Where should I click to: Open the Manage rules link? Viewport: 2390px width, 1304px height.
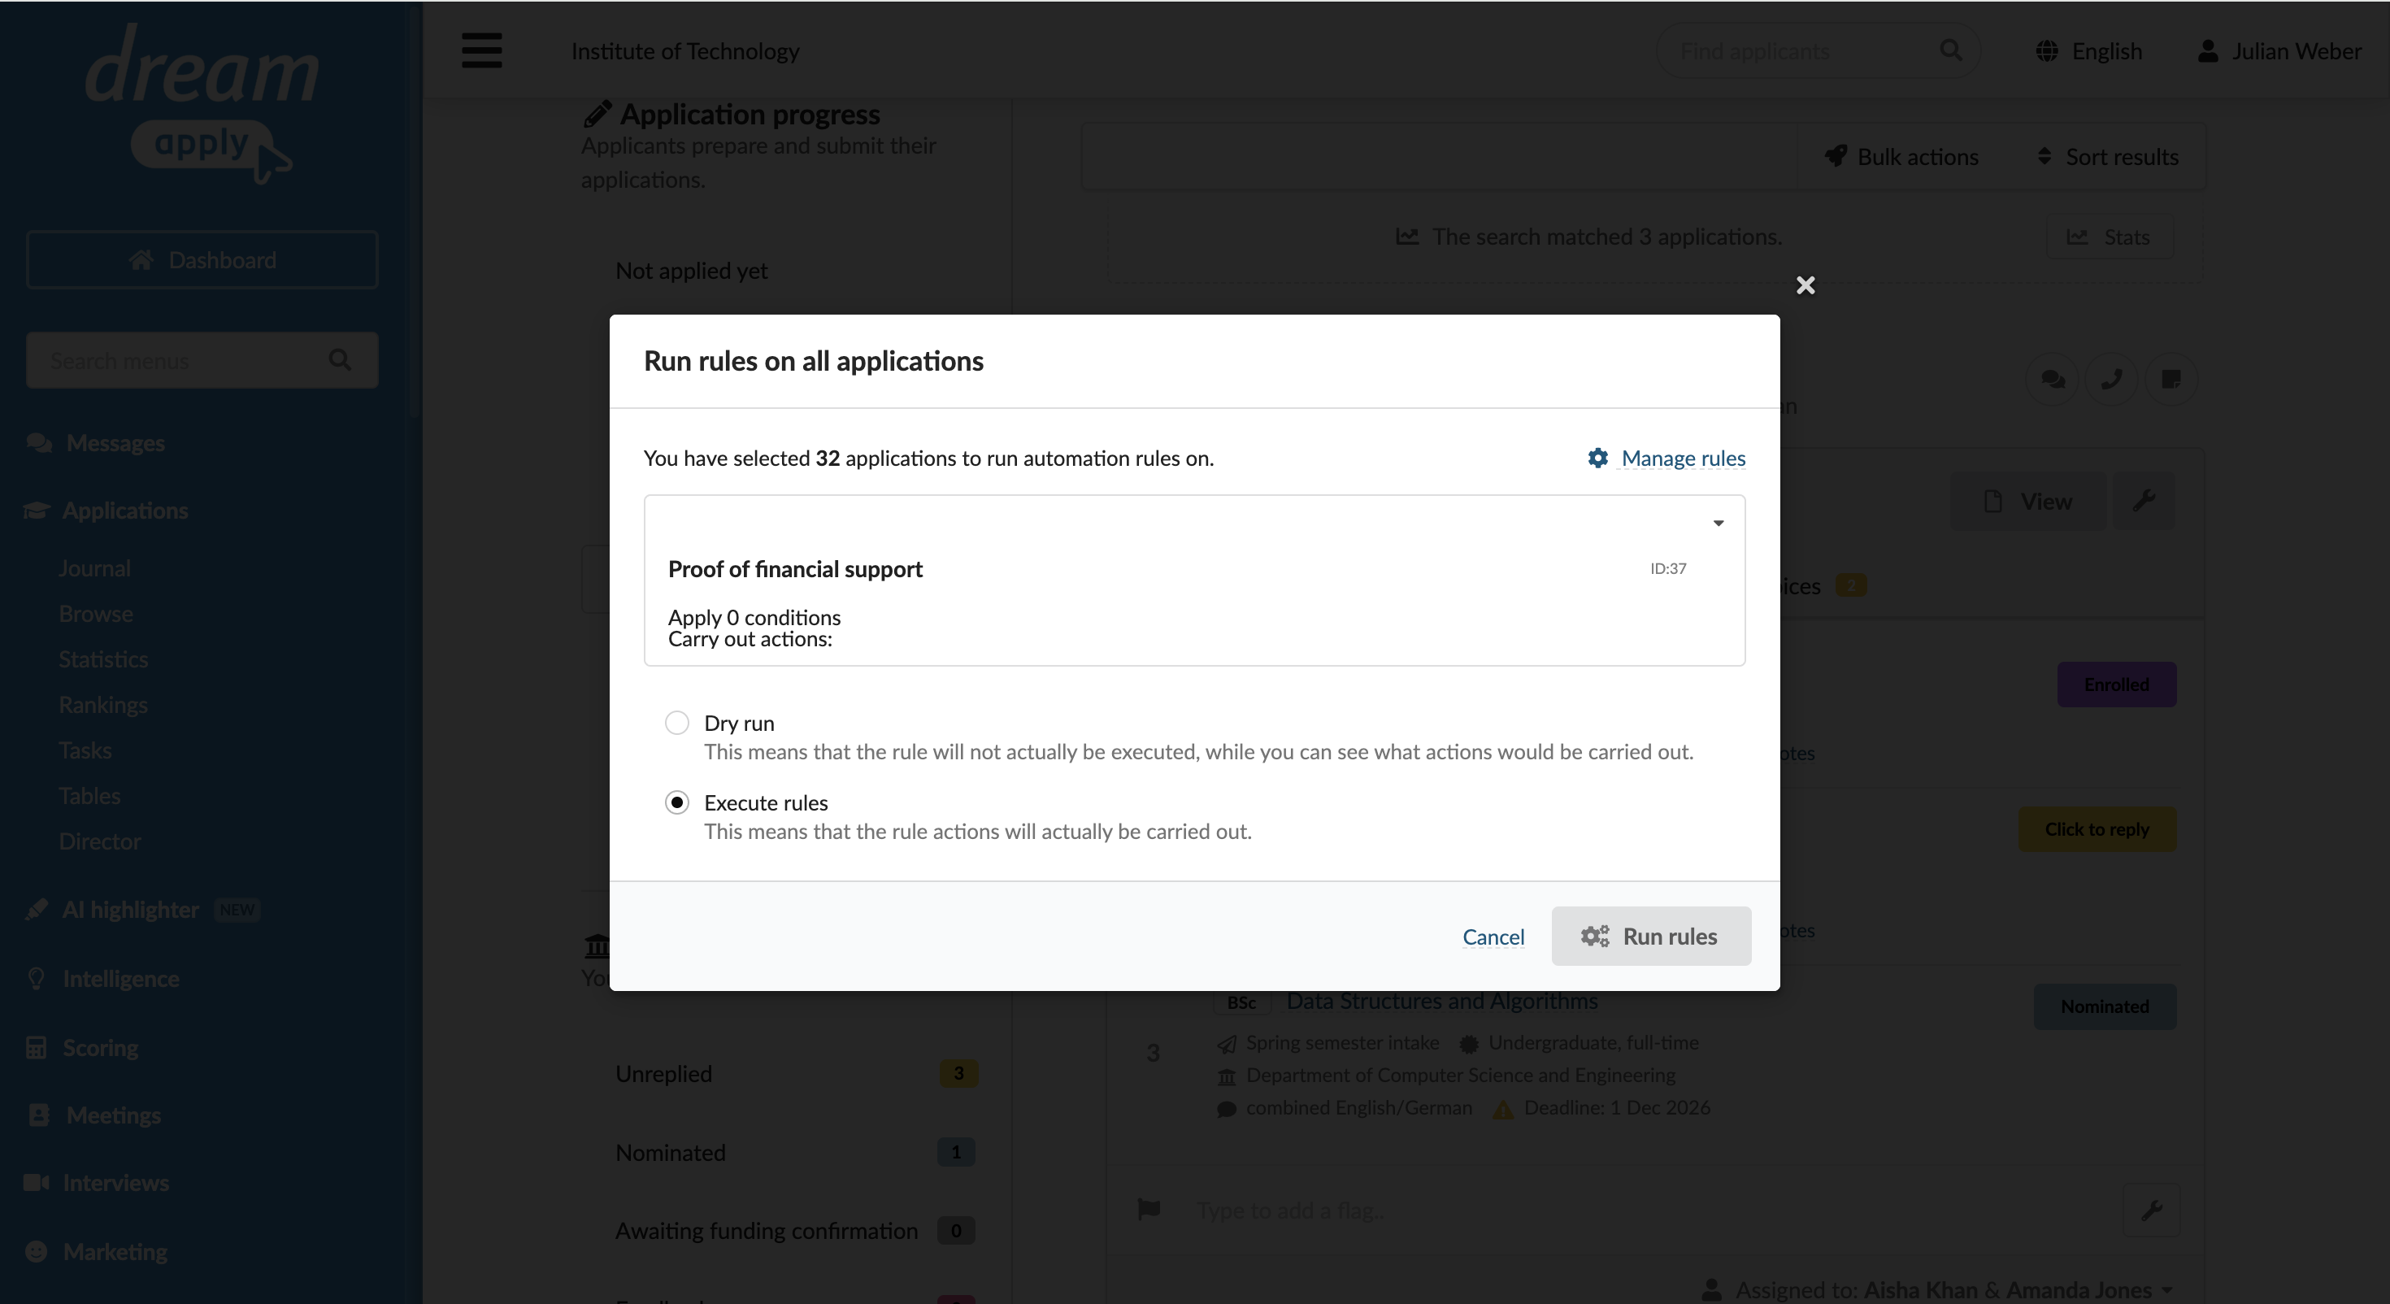[1682, 458]
